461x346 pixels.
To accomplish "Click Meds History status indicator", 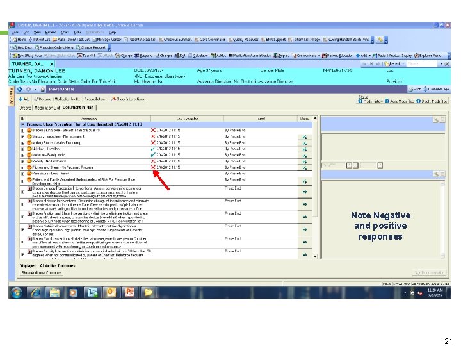I will pyautogui.click(x=370, y=101).
